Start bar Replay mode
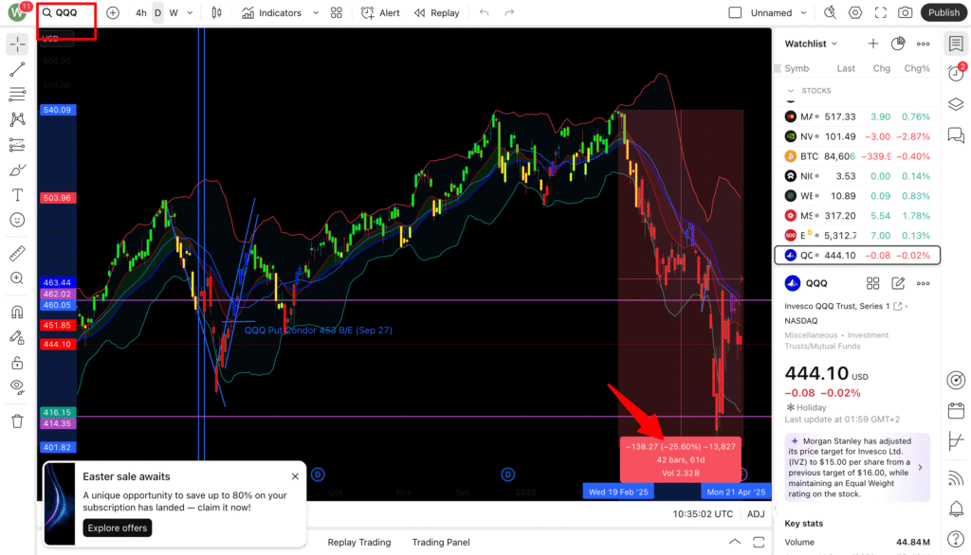The height and width of the screenshot is (555, 971). tap(437, 13)
